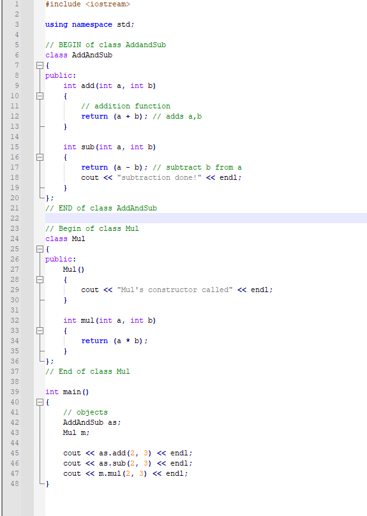Click line number 22 in the margin
Image resolution: width=367 pixels, height=516 pixels.
click(15, 218)
